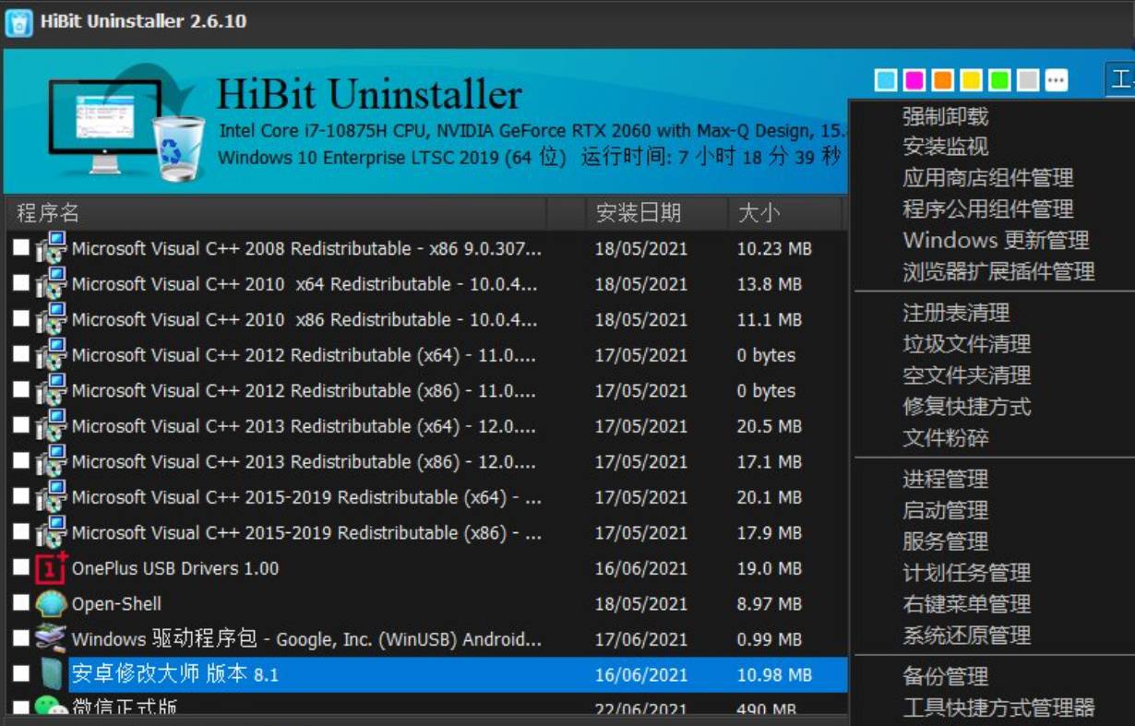
Task: Pick the light blue theme color swatch
Action: tap(886, 80)
